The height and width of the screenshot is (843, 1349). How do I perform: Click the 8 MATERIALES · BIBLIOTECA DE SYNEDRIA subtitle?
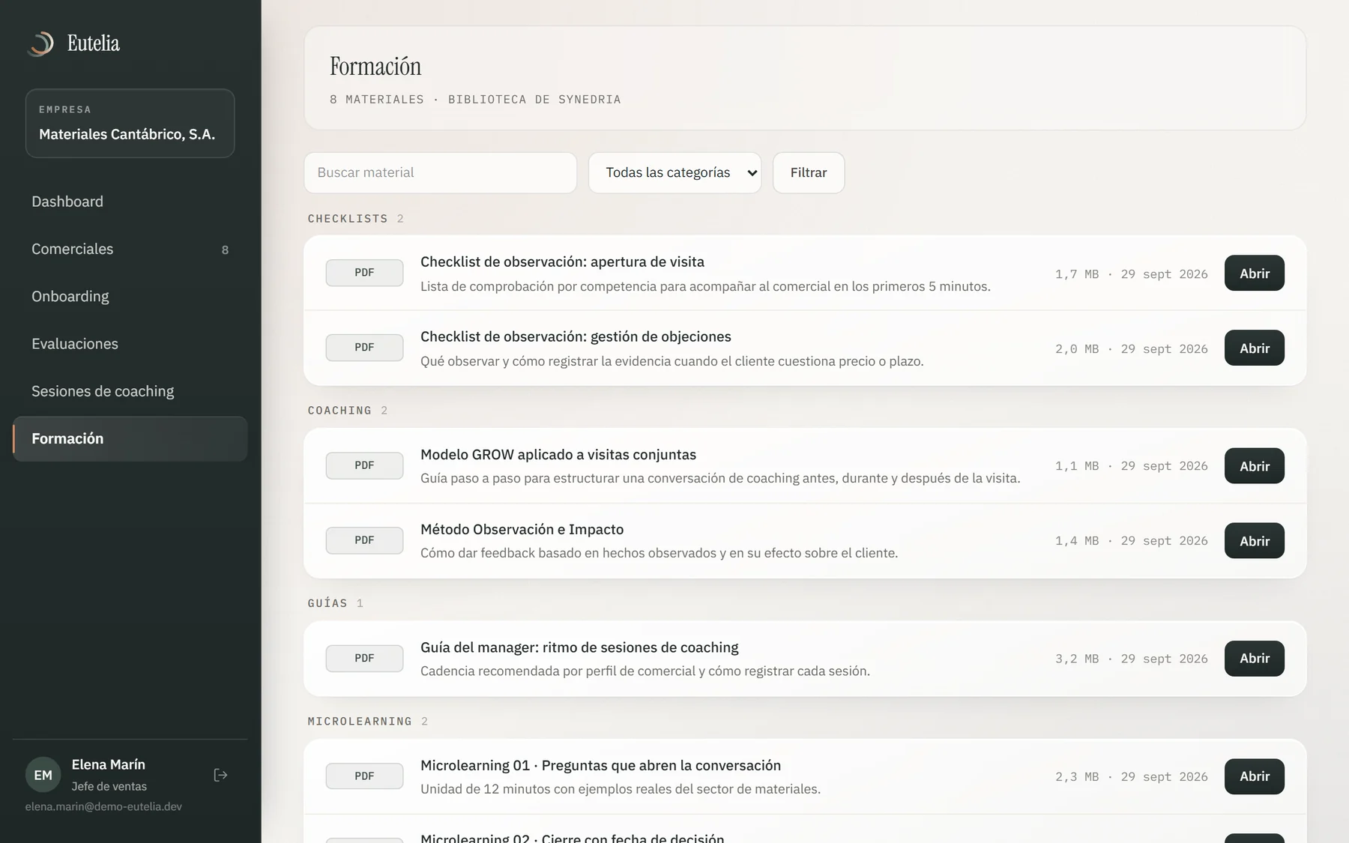pos(475,99)
